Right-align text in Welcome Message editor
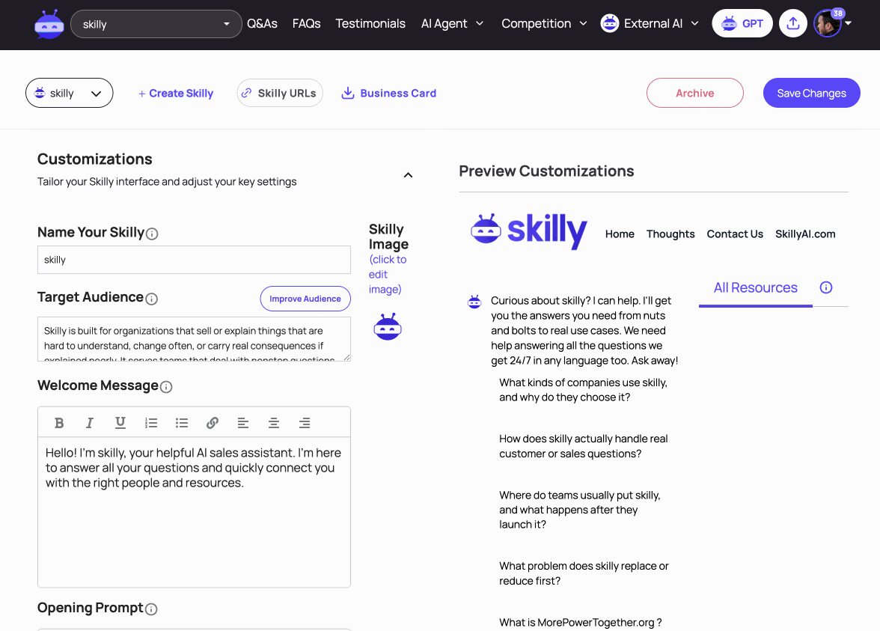880x631 pixels. click(304, 423)
